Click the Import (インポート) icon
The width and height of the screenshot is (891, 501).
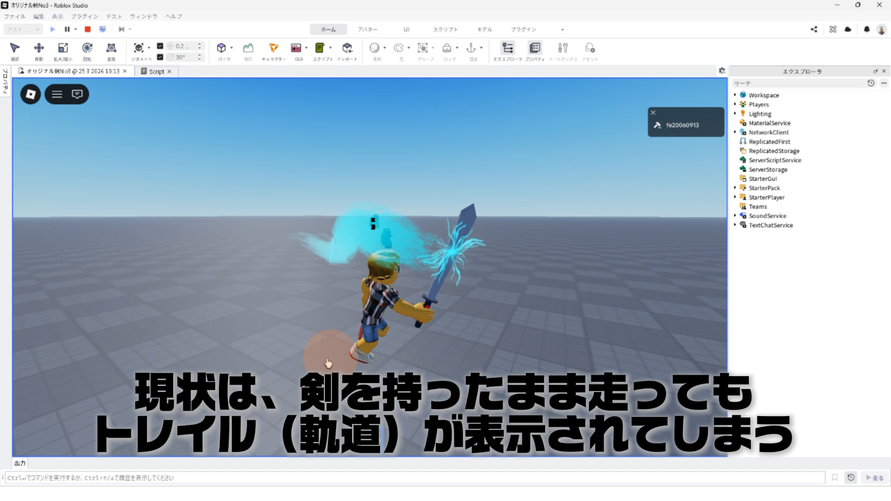pyautogui.click(x=347, y=48)
